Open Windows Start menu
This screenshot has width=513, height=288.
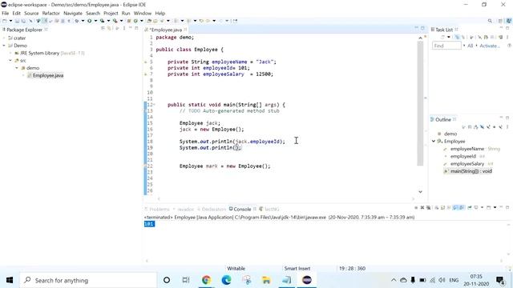point(10,280)
